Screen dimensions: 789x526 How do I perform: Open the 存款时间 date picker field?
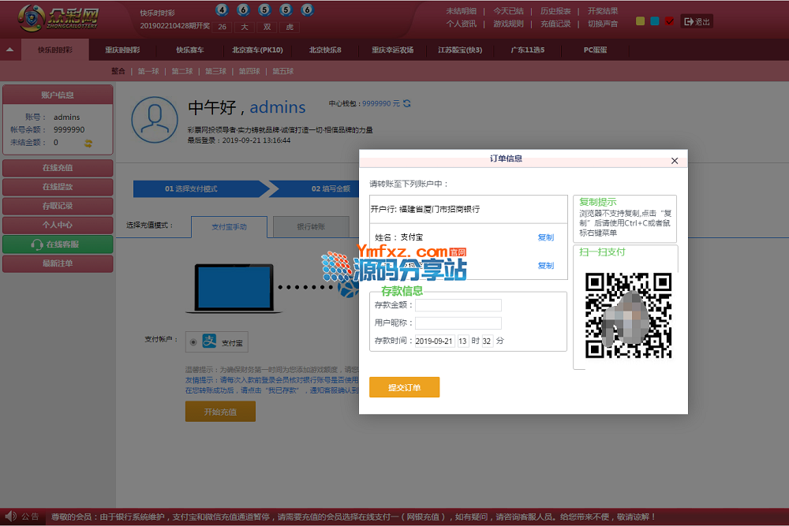434,341
